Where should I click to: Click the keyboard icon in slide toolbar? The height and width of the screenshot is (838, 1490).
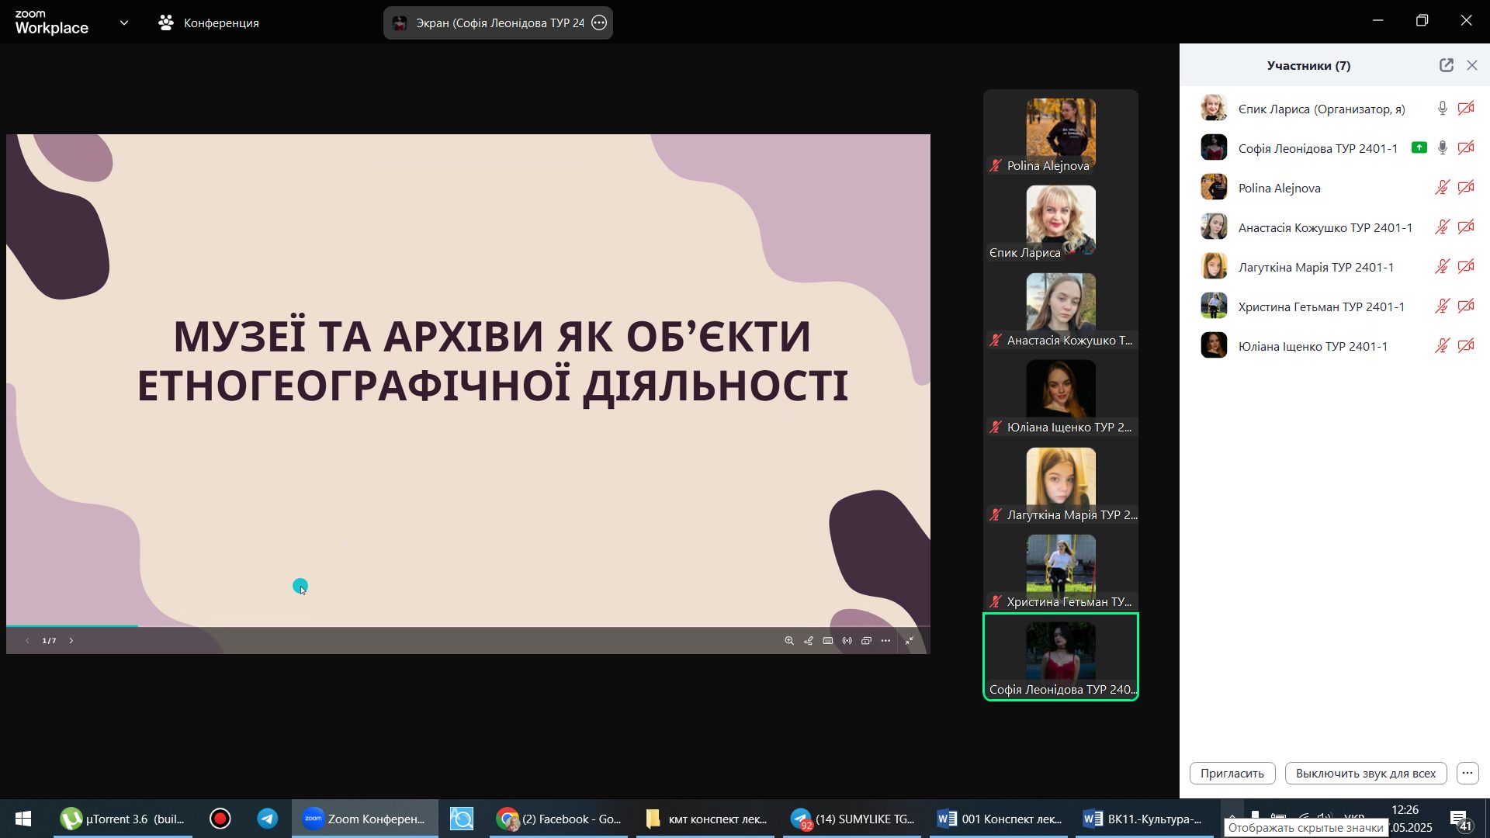pos(828,641)
